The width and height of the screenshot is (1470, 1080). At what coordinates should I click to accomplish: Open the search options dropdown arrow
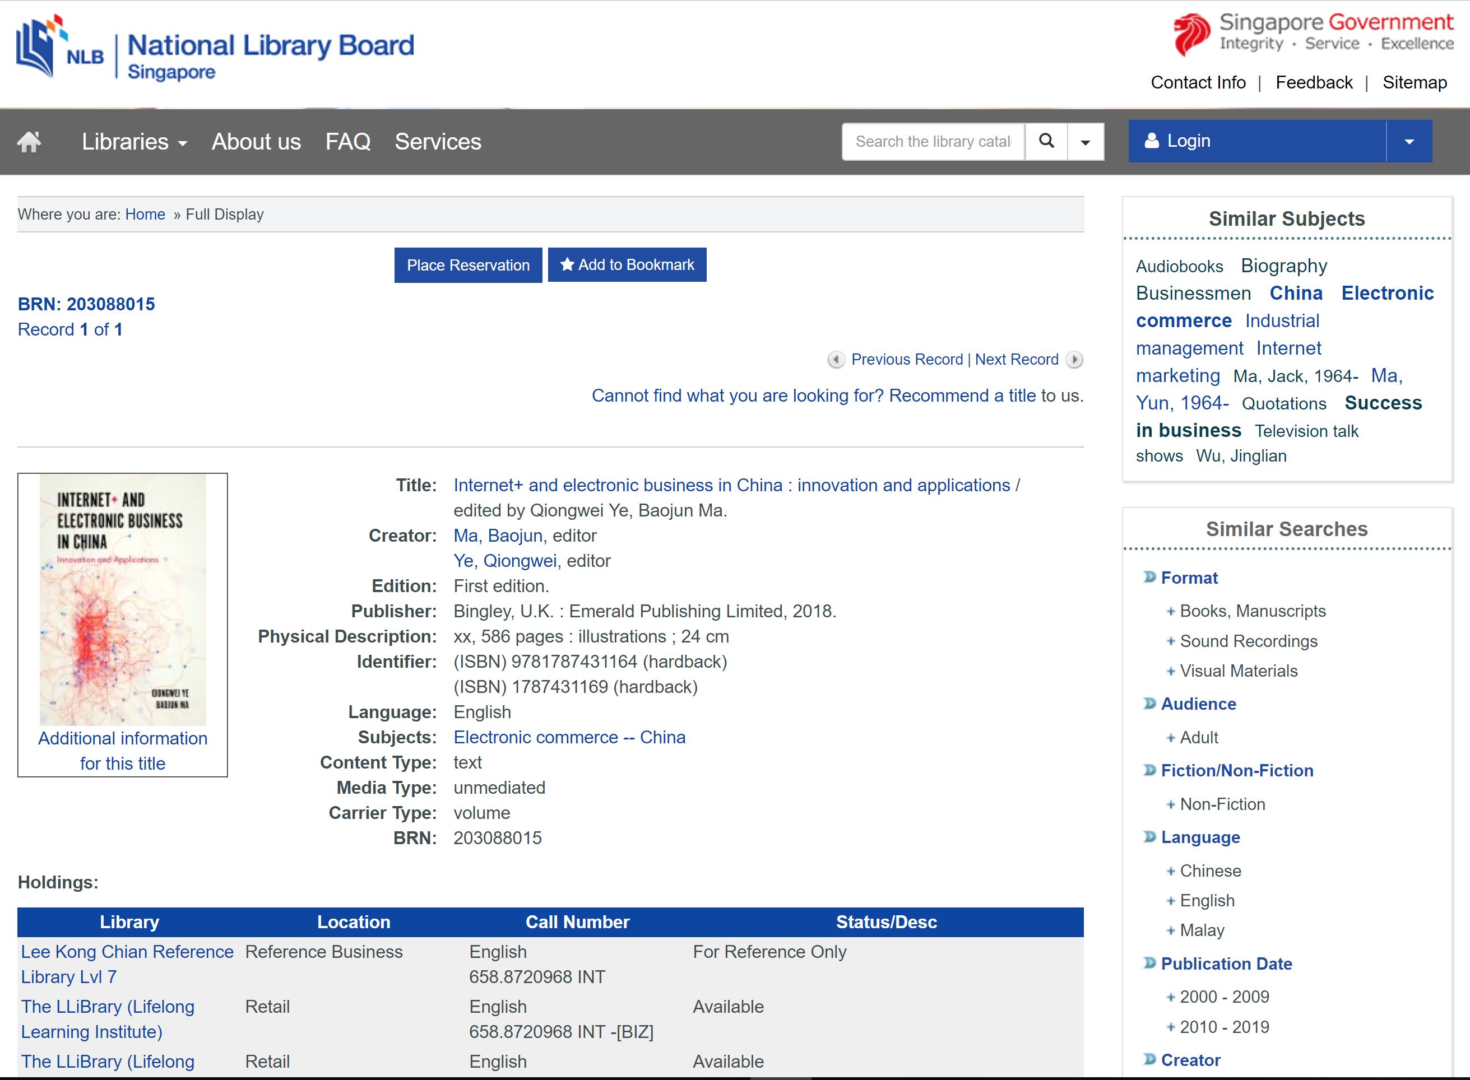[x=1086, y=142]
